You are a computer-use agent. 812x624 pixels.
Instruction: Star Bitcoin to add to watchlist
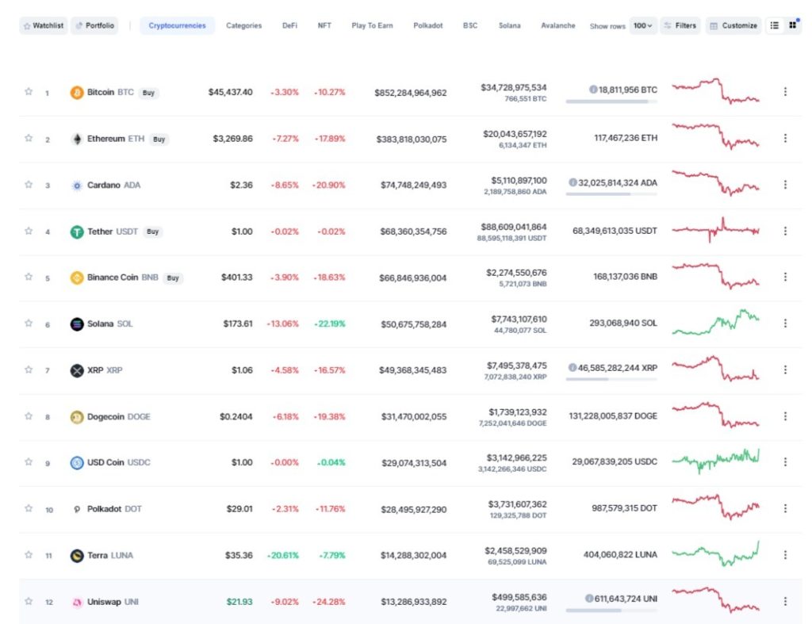[x=29, y=92]
